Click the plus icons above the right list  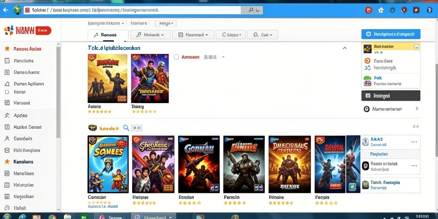(x=416, y=127)
